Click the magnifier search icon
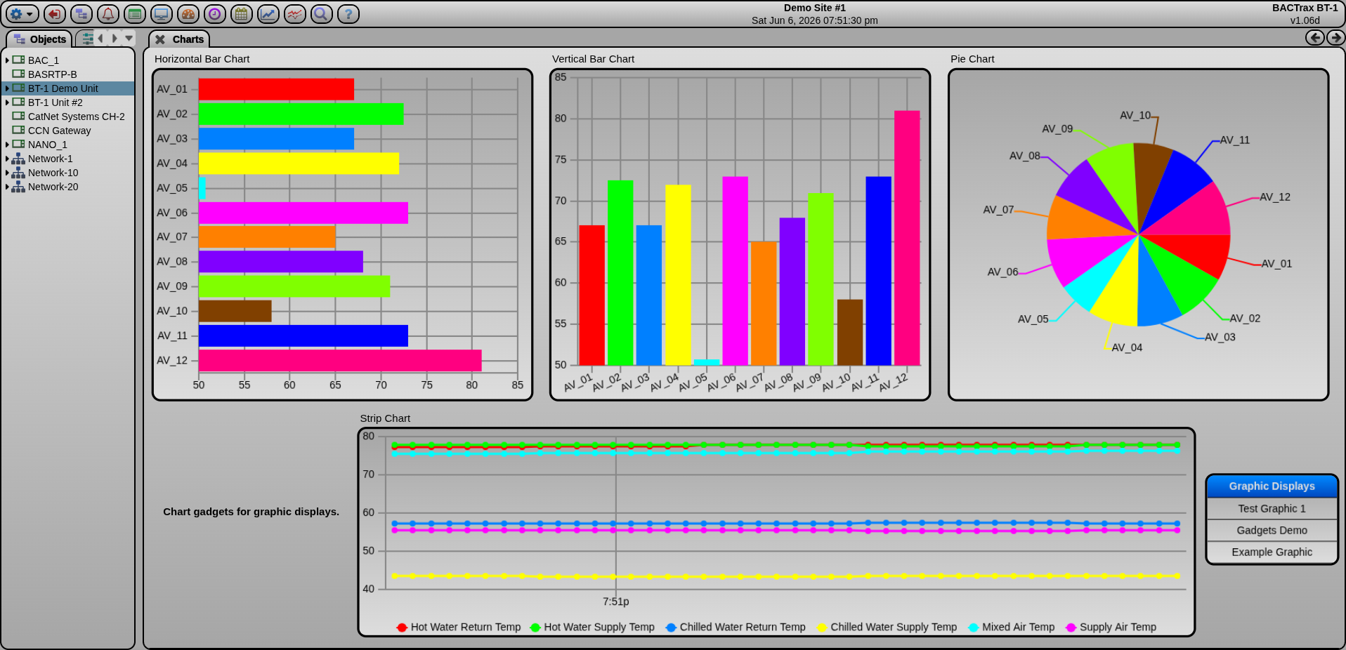Screen dimensions: 1346x650 click(322, 14)
